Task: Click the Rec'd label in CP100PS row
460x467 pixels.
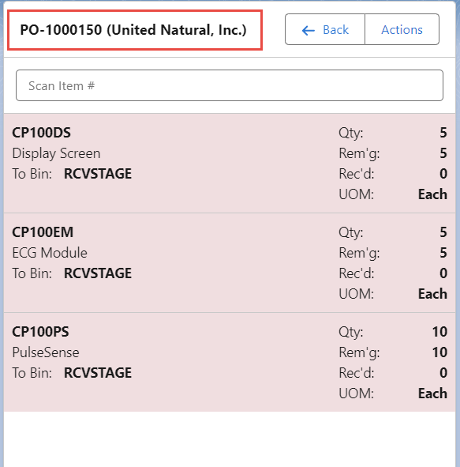Action: (x=357, y=373)
